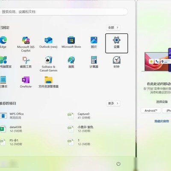Open the 照片 photos app

[94, 42]
